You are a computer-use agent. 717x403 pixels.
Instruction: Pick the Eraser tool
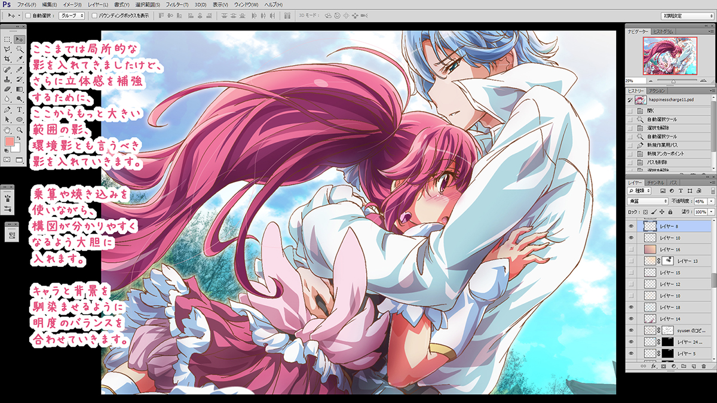(7, 90)
